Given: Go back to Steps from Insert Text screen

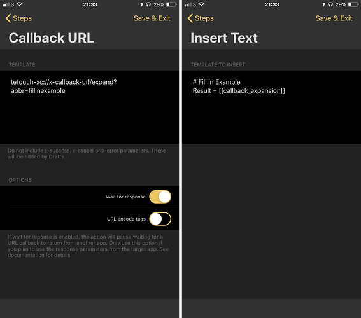Looking at the screenshot, I should [x=201, y=18].
